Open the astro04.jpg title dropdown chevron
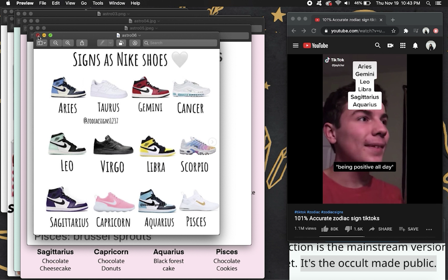The width and height of the screenshot is (448, 280). [158, 21]
